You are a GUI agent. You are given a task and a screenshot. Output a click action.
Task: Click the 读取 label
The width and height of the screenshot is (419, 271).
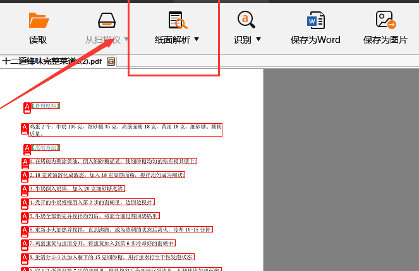pos(38,40)
